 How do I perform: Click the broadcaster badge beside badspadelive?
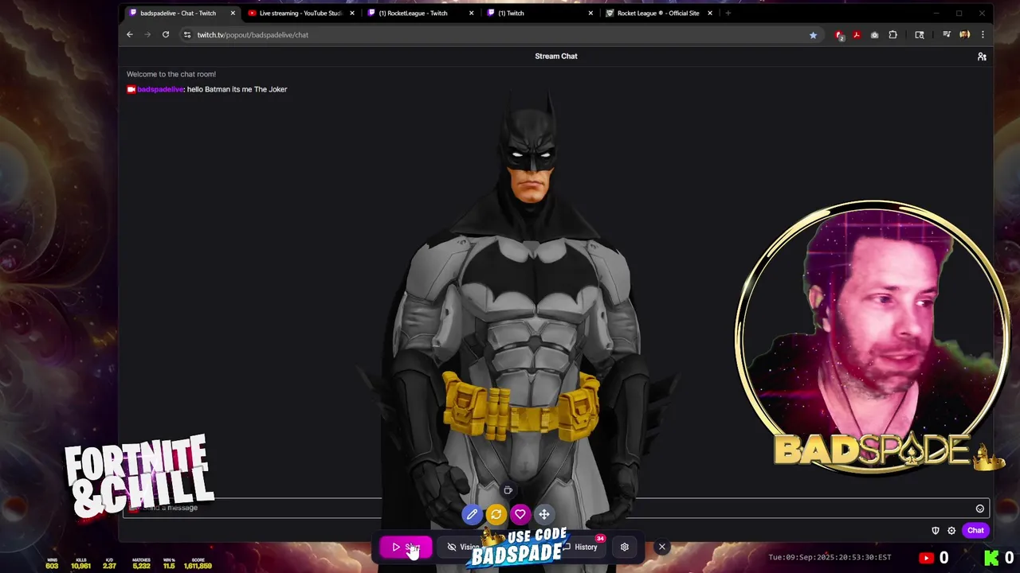click(x=131, y=89)
